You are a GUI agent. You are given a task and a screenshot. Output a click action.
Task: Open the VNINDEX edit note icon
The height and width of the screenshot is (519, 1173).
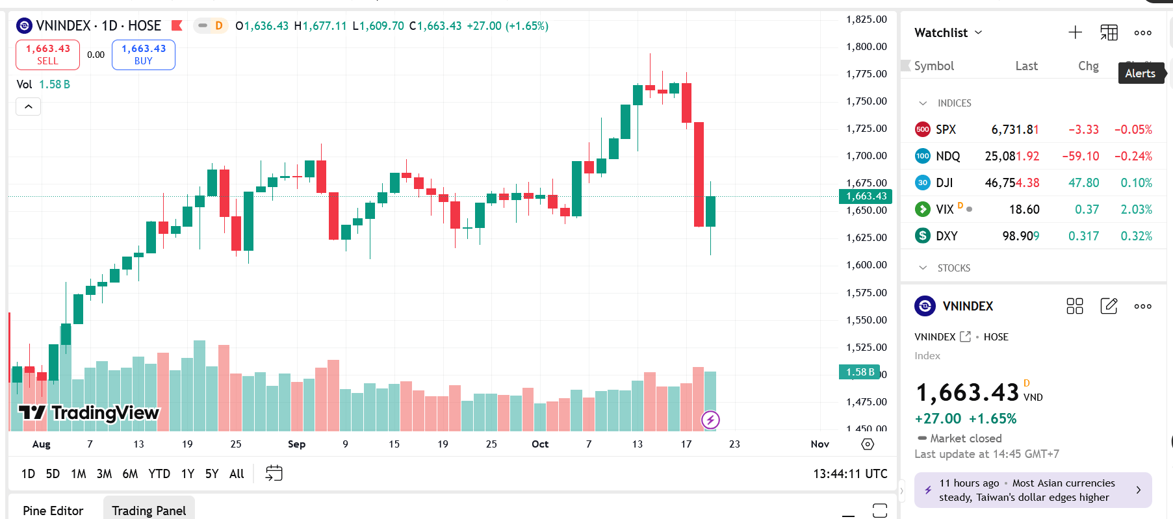pos(1109,306)
